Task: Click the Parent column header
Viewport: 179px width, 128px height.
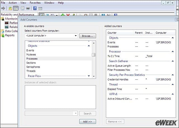Action: point(139,33)
